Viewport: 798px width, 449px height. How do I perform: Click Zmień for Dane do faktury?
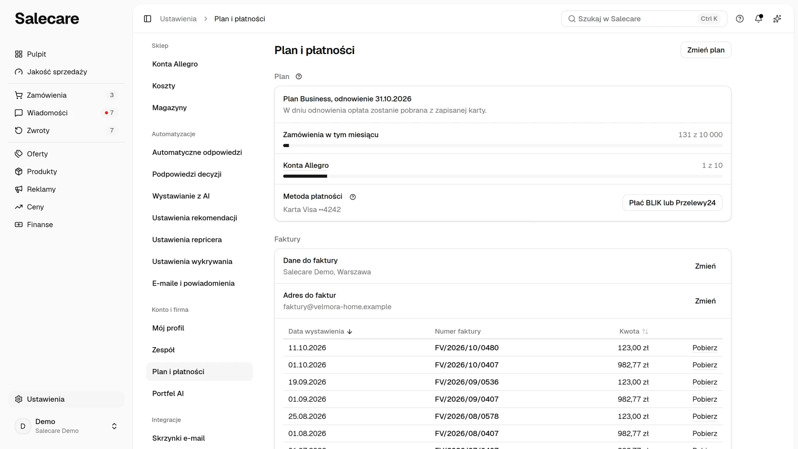[705, 266]
